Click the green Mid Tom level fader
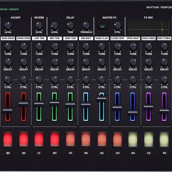Image resolution: width=172 pixels, height=172 pixels. [x=54, y=103]
